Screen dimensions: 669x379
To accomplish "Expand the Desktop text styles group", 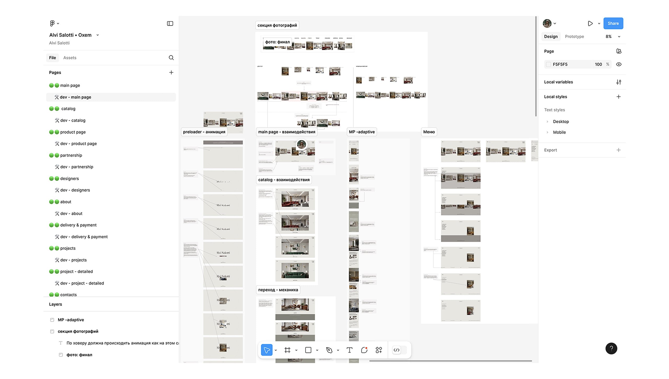I will 547,122.
